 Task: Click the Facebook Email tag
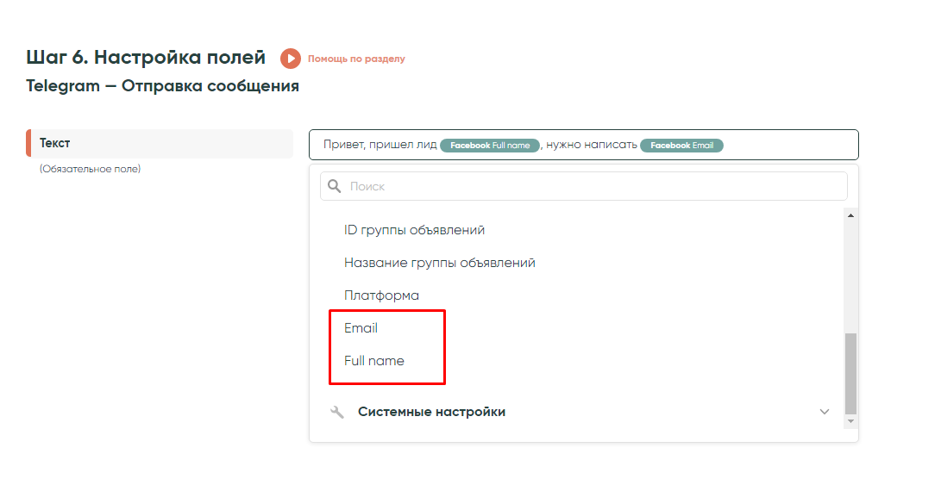click(x=681, y=146)
